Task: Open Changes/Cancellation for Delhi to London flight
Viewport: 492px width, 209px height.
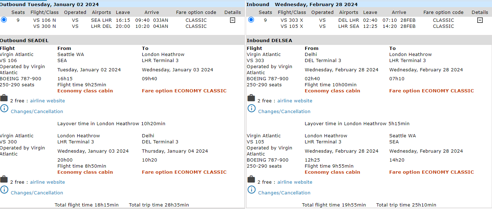Action: point(284,112)
